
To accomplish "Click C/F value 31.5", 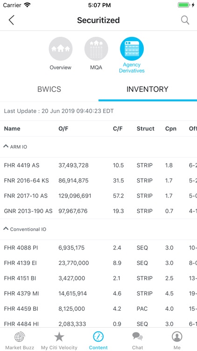I will coord(119,181).
